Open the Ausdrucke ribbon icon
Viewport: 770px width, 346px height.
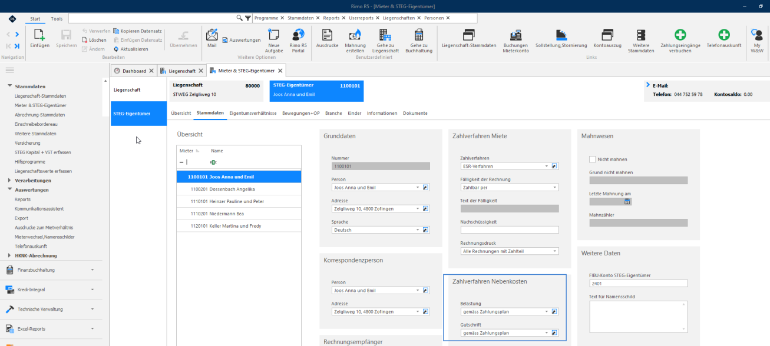click(x=327, y=34)
